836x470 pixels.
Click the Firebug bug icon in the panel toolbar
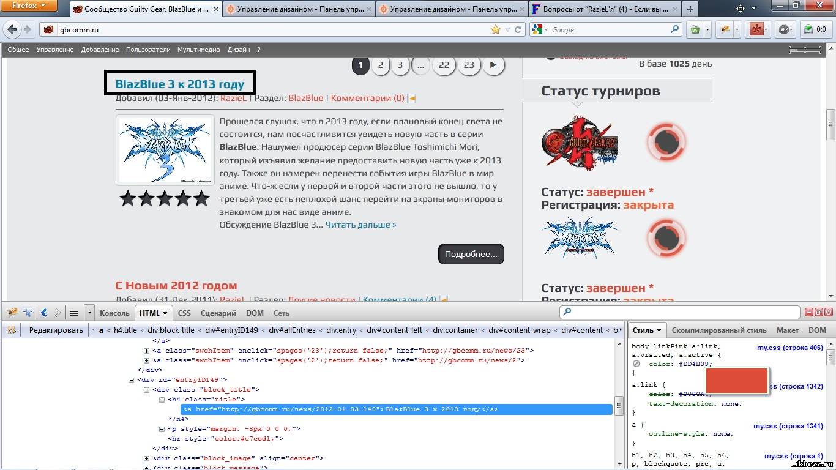click(12, 313)
